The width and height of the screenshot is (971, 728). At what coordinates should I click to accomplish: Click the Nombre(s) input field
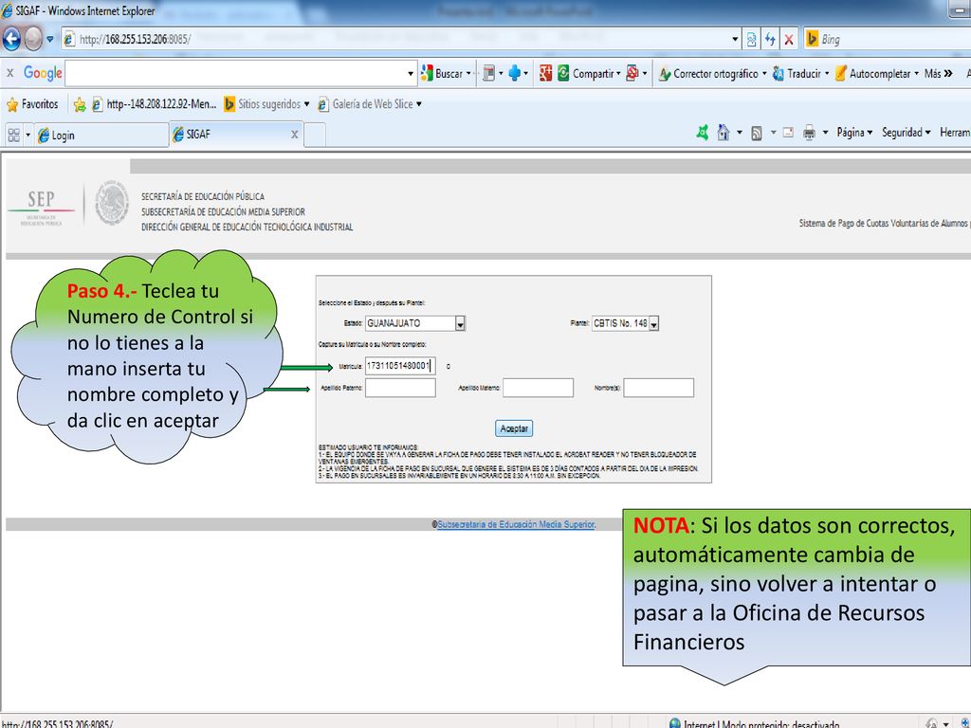pos(658,388)
